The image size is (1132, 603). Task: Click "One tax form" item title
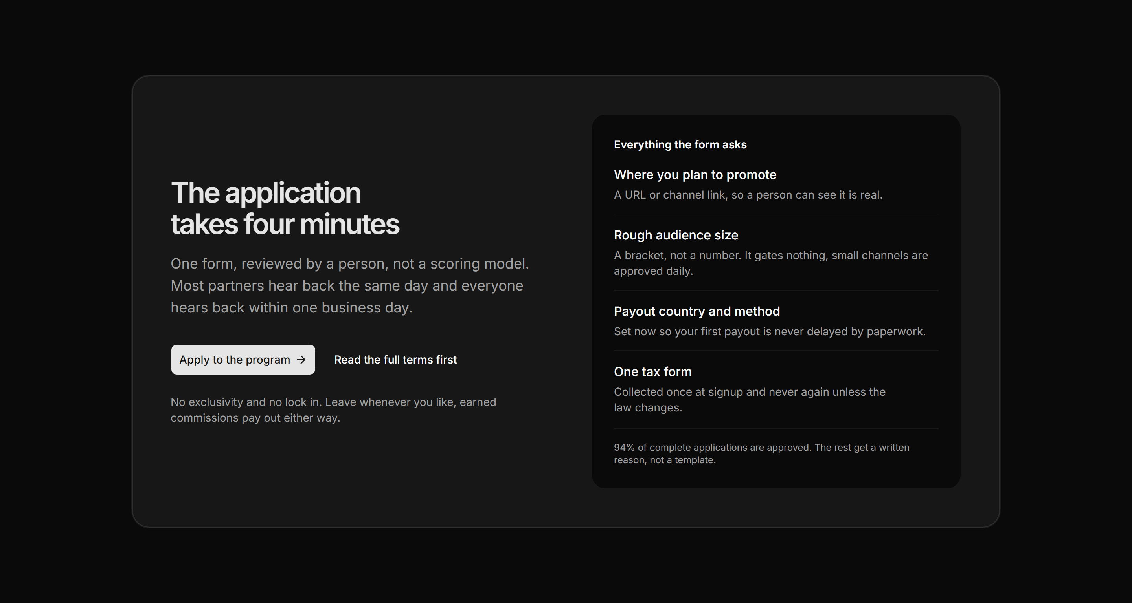tap(652, 372)
